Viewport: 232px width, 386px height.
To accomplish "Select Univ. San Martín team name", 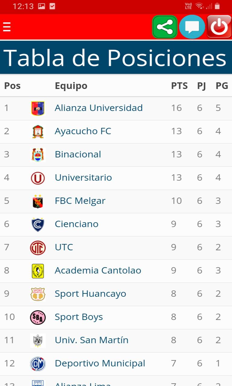I will pyautogui.click(x=92, y=340).
